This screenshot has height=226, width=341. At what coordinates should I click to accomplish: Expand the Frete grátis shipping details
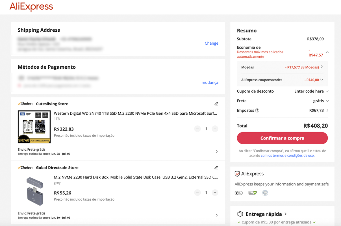327,101
